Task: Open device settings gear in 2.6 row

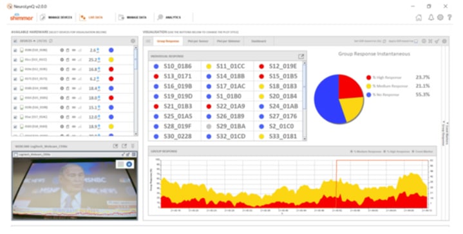Action: pos(62,50)
